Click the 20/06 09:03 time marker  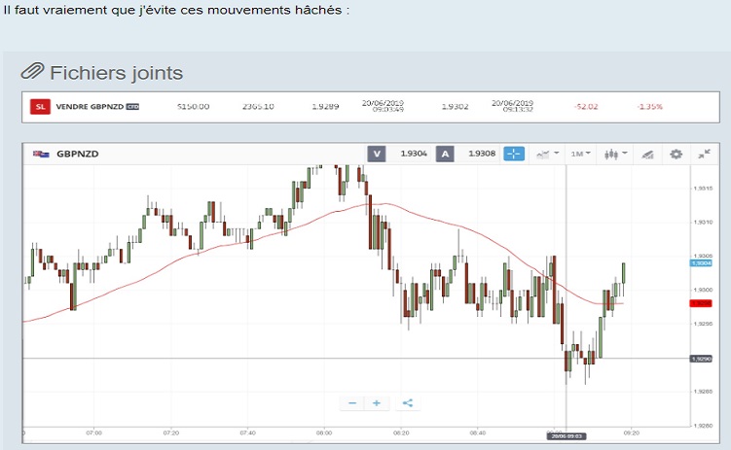point(565,436)
